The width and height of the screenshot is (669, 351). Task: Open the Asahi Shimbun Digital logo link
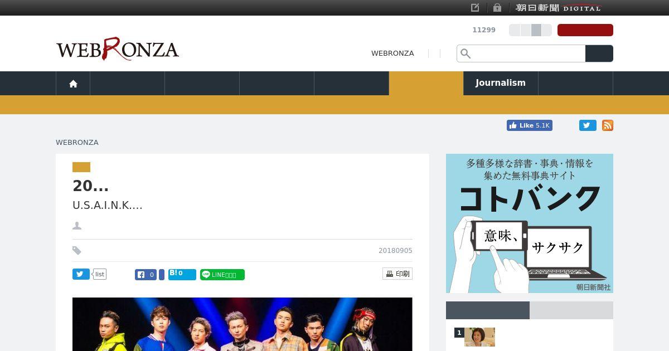coord(558,8)
